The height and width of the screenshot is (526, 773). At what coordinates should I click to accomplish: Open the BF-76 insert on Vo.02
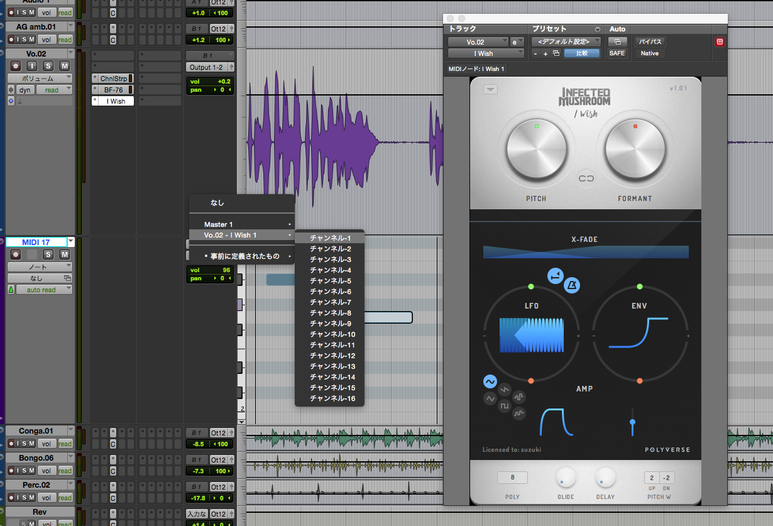point(112,90)
